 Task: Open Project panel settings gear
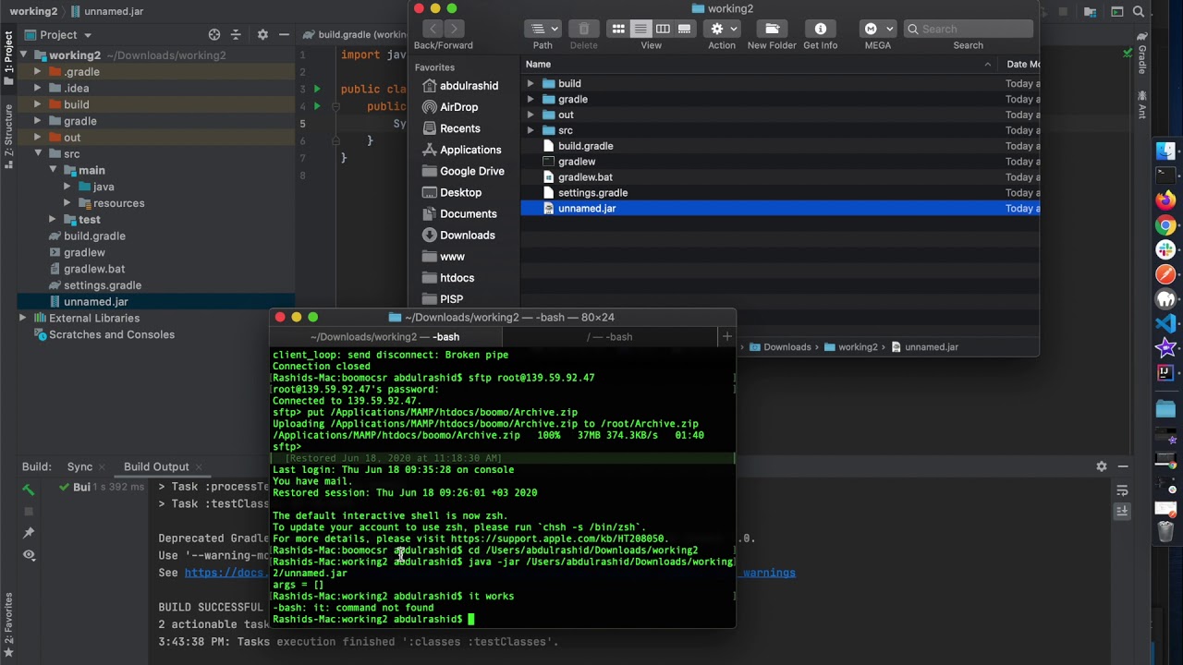tap(262, 35)
